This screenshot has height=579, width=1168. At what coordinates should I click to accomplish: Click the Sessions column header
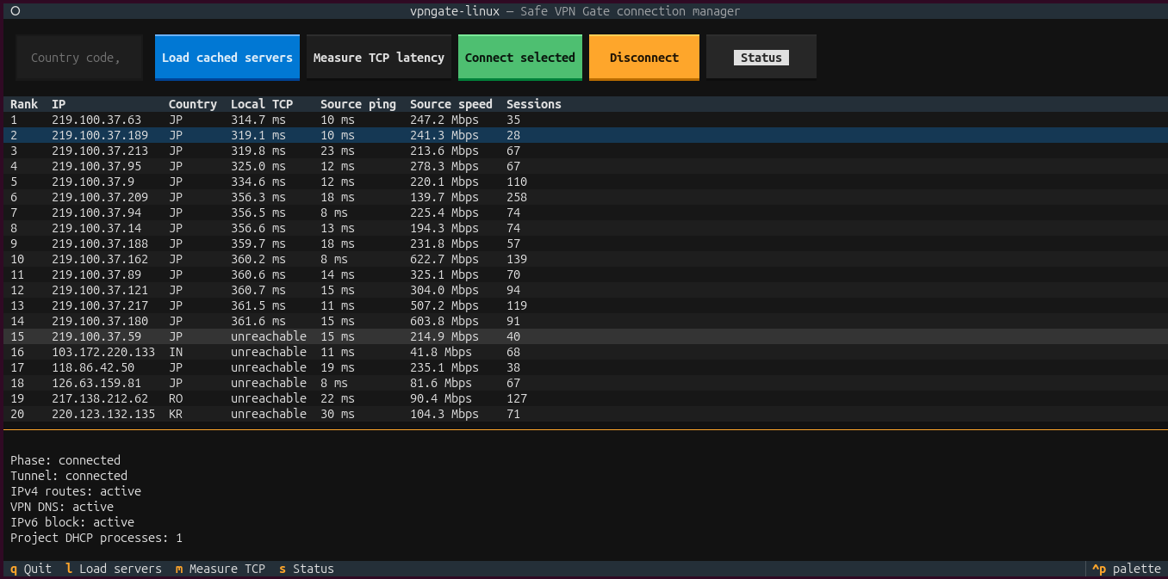(534, 104)
